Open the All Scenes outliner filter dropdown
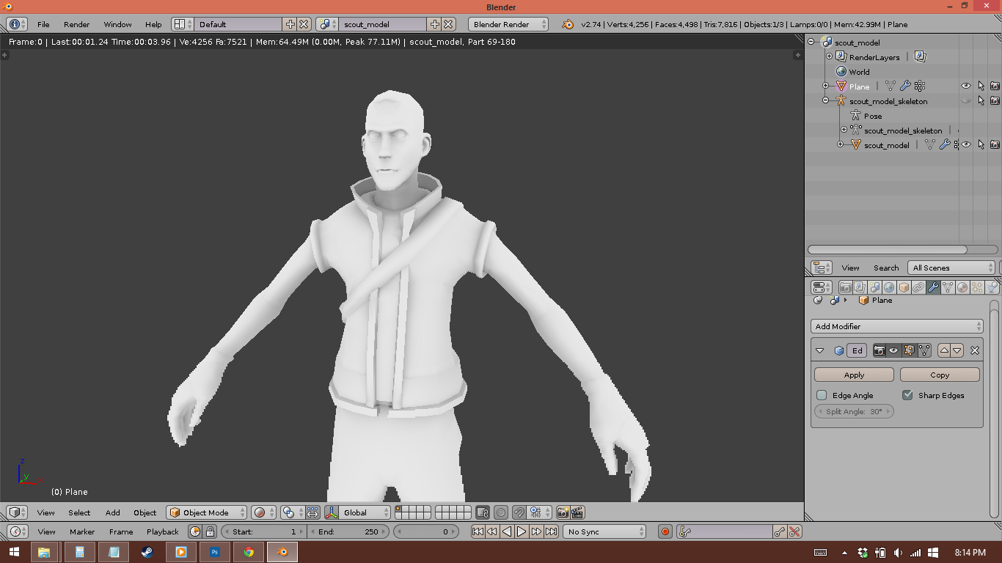The image size is (1002, 563). tap(951, 268)
